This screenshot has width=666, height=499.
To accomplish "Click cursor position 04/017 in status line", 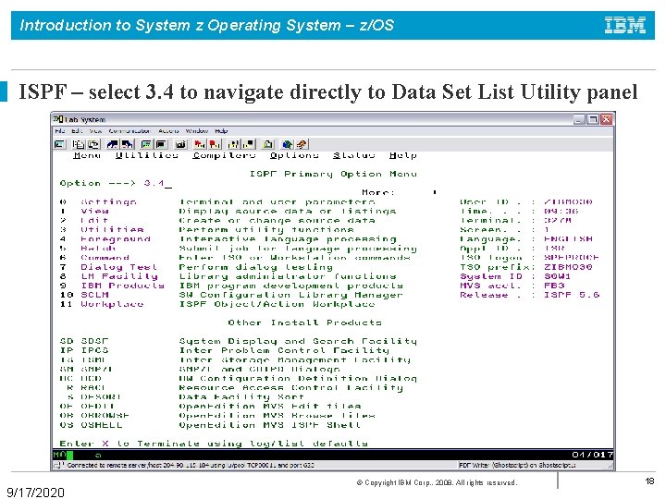I will tap(593, 456).
